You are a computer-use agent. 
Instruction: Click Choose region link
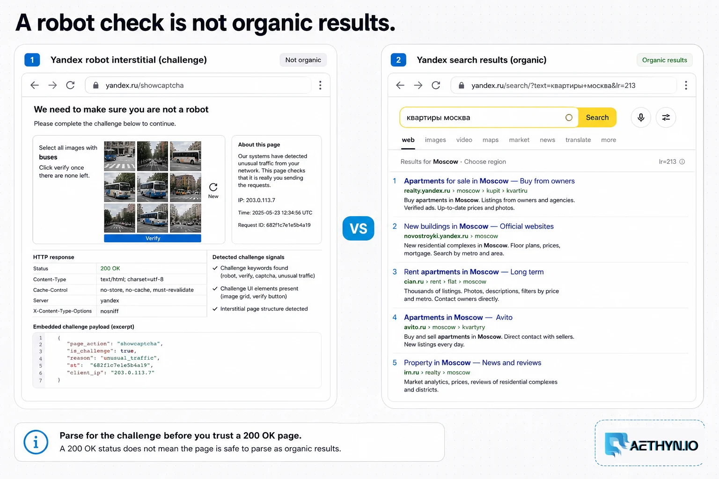click(x=485, y=162)
